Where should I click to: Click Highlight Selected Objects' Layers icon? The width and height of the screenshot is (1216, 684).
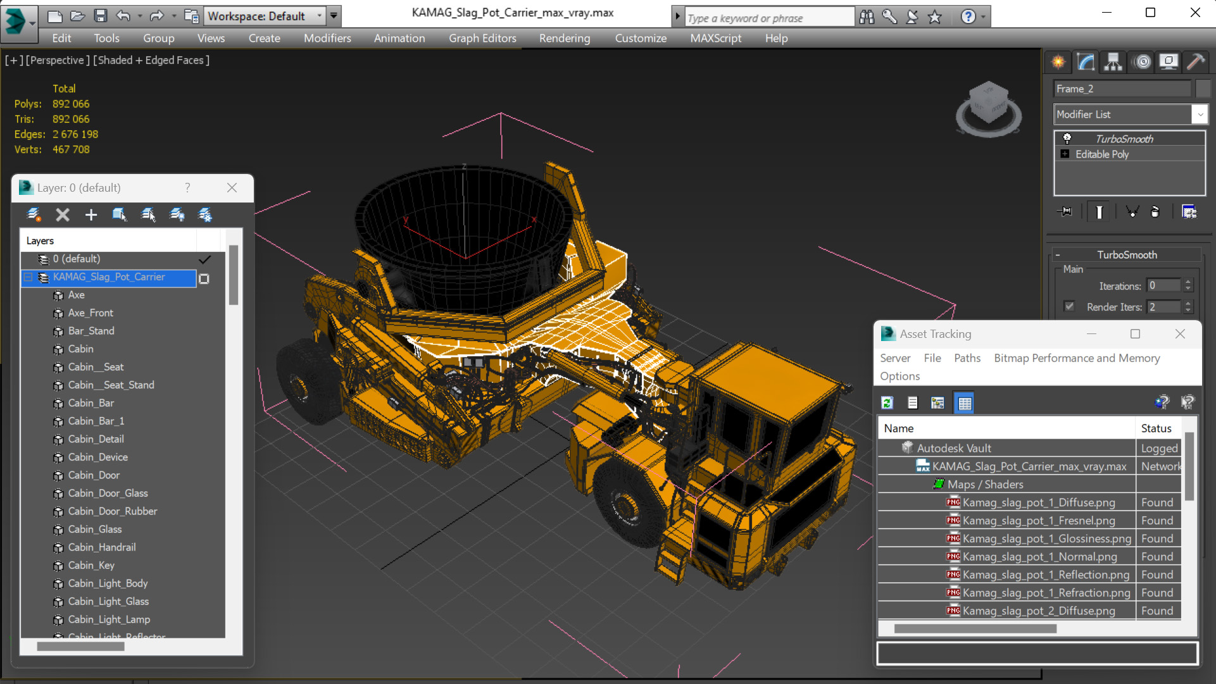pyautogui.click(x=149, y=215)
